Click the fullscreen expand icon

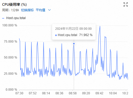[126, 4]
